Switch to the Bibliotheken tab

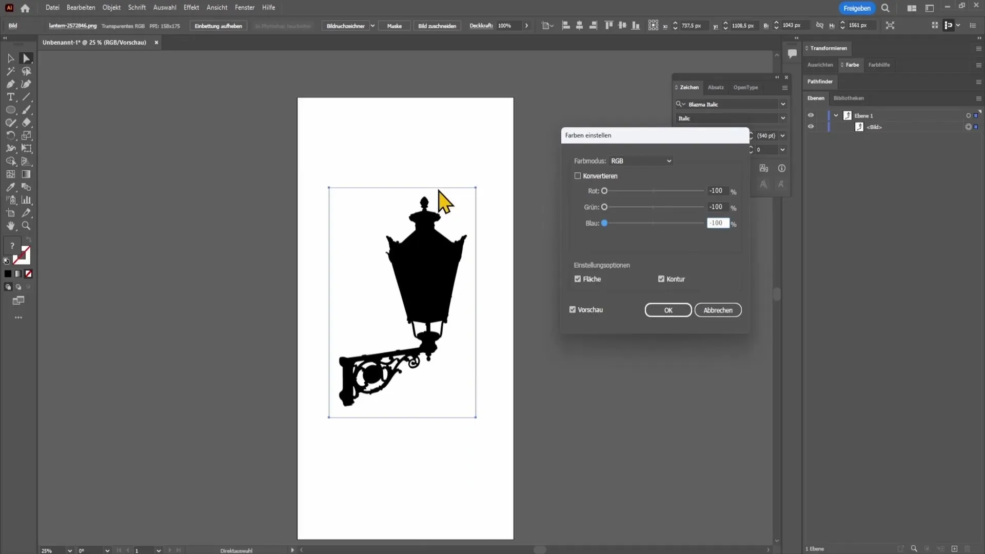pyautogui.click(x=849, y=98)
